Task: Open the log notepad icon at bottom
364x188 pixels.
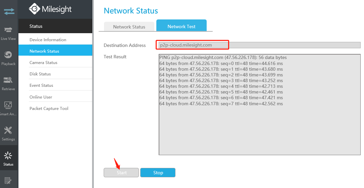Action: [8, 180]
